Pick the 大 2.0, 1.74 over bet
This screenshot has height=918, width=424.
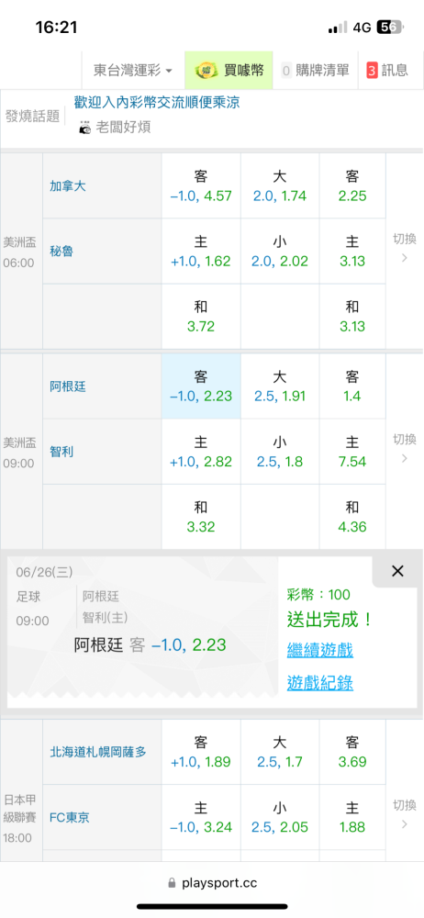280,185
